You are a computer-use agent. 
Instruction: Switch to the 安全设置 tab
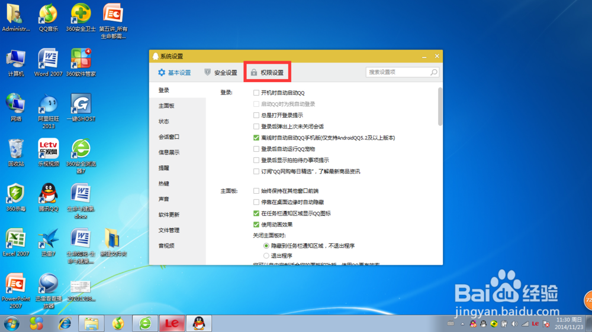tap(221, 72)
